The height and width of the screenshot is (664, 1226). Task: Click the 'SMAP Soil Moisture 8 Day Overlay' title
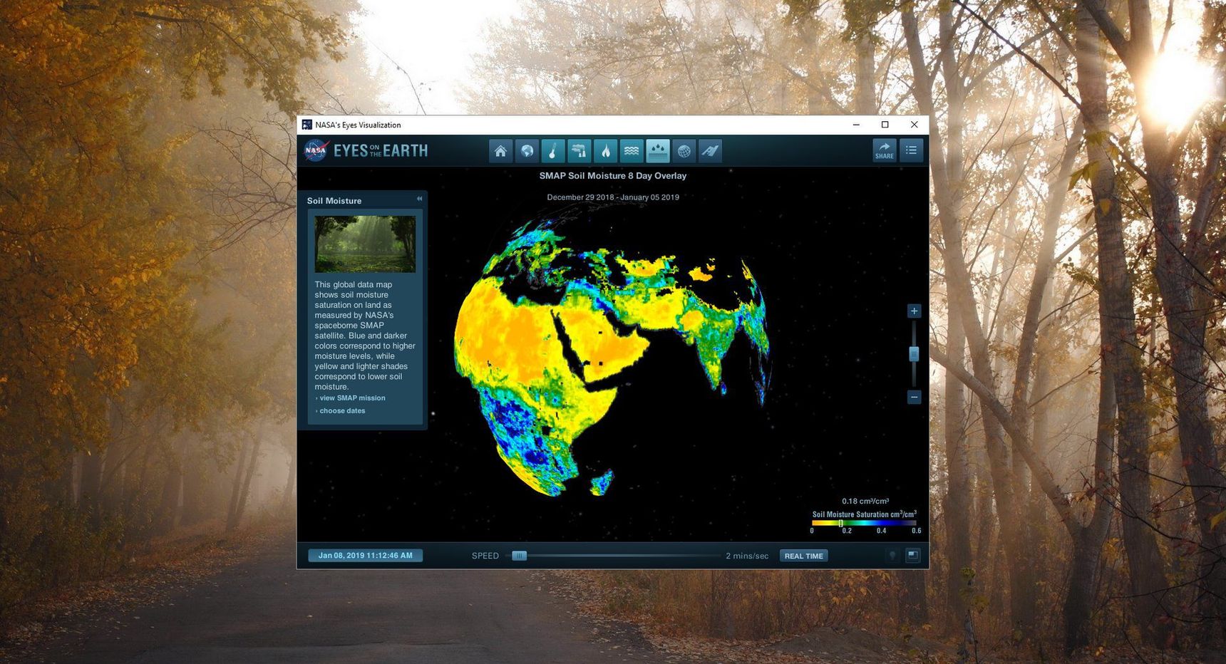tap(613, 176)
